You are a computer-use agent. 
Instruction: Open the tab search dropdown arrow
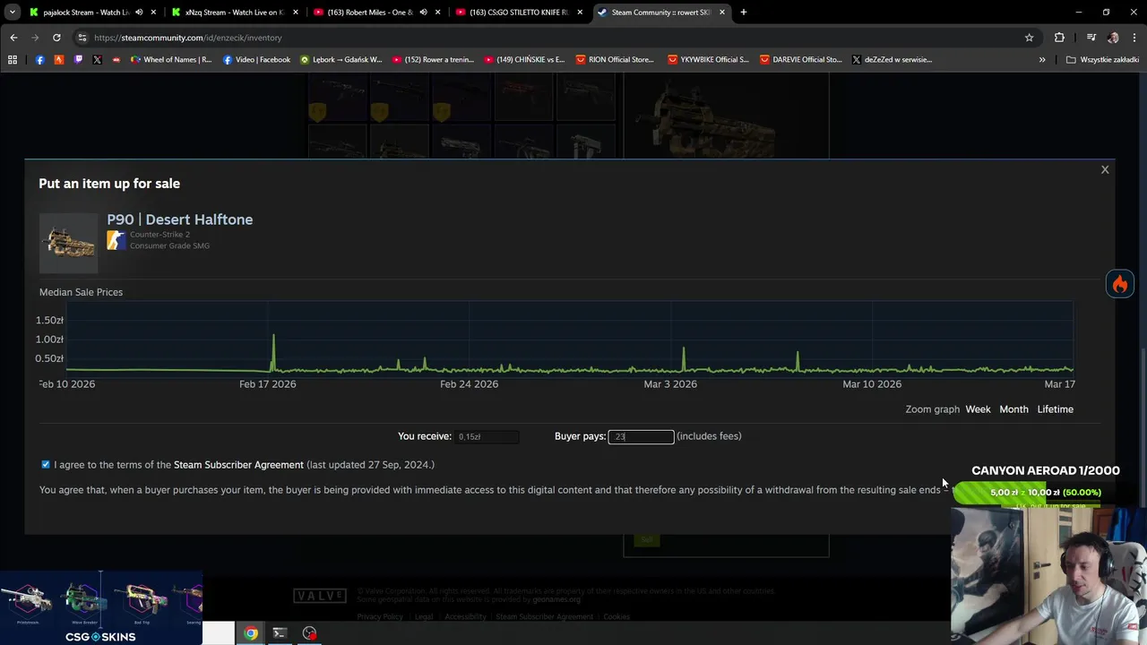(x=12, y=13)
